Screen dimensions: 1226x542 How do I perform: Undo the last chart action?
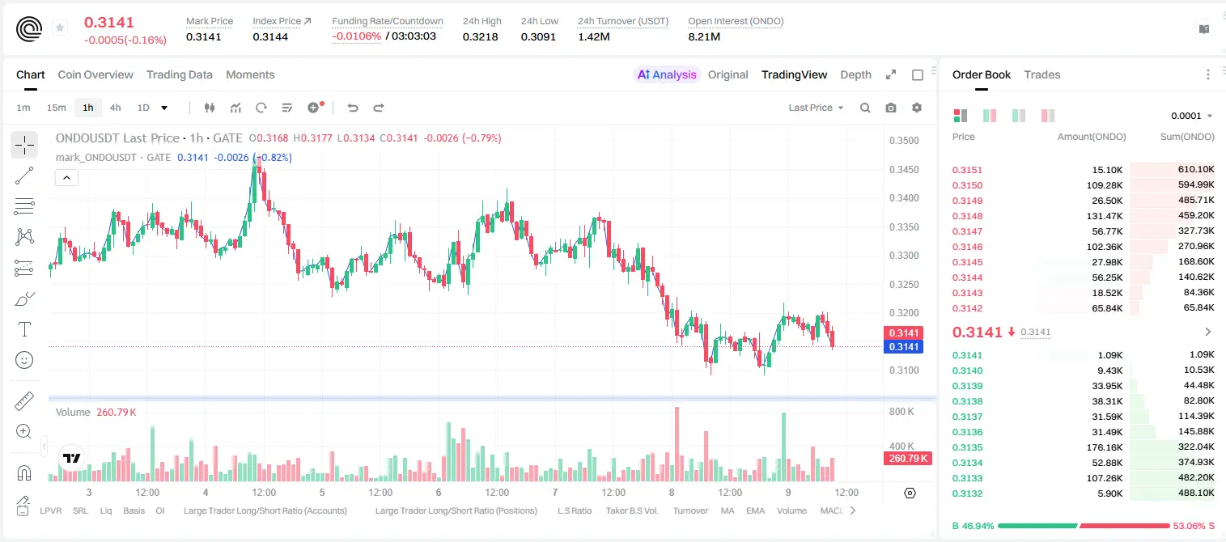[353, 108]
